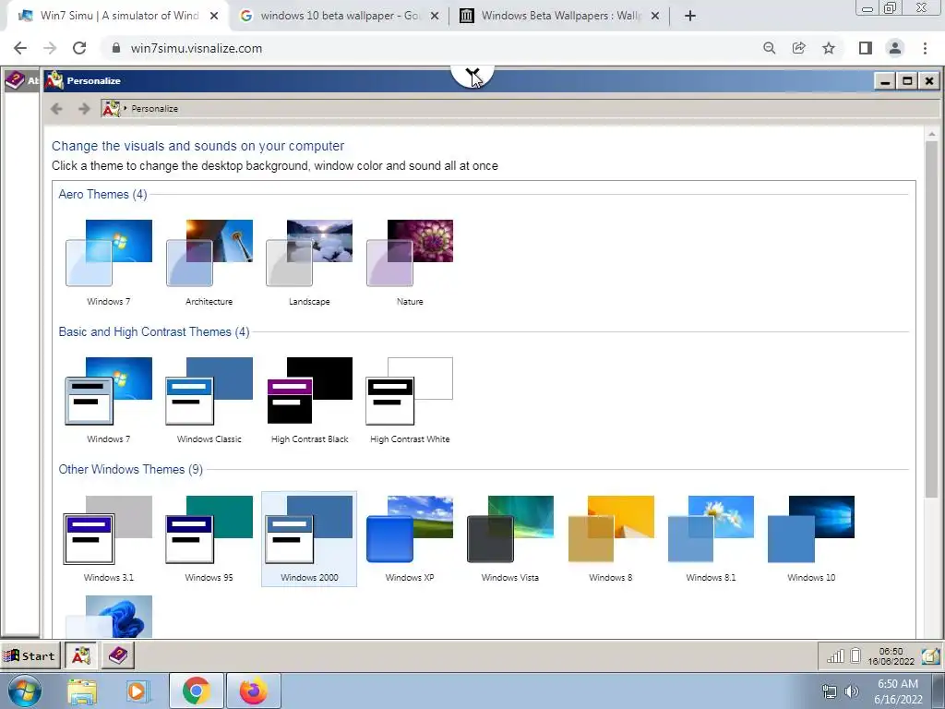Apply the High Contrast White theme

point(410,401)
